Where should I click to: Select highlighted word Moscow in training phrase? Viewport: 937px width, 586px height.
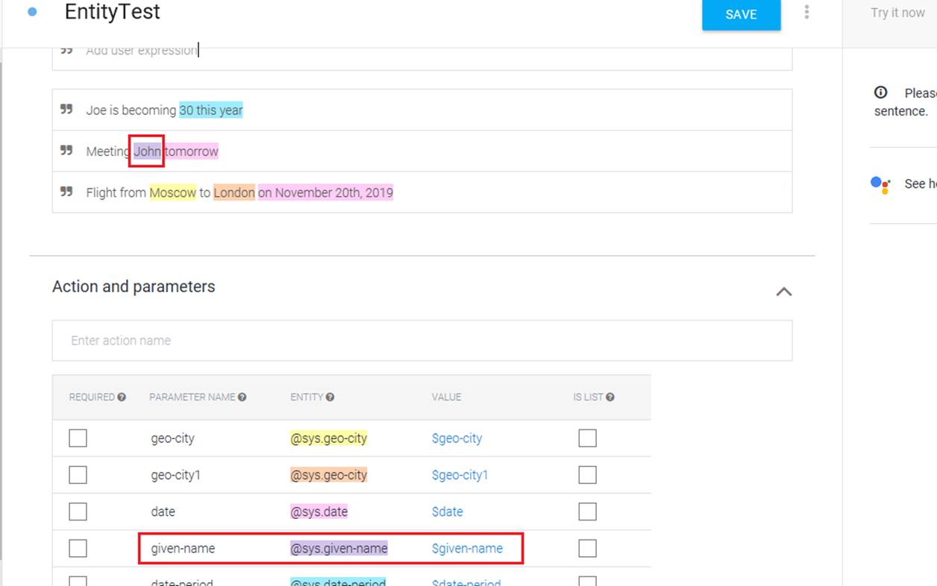point(172,192)
